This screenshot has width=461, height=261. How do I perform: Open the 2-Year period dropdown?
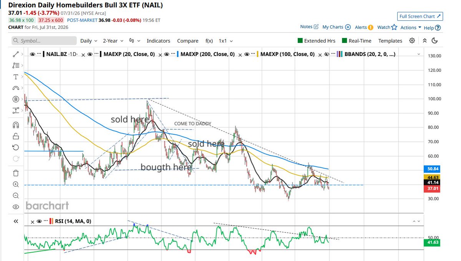tap(113, 41)
